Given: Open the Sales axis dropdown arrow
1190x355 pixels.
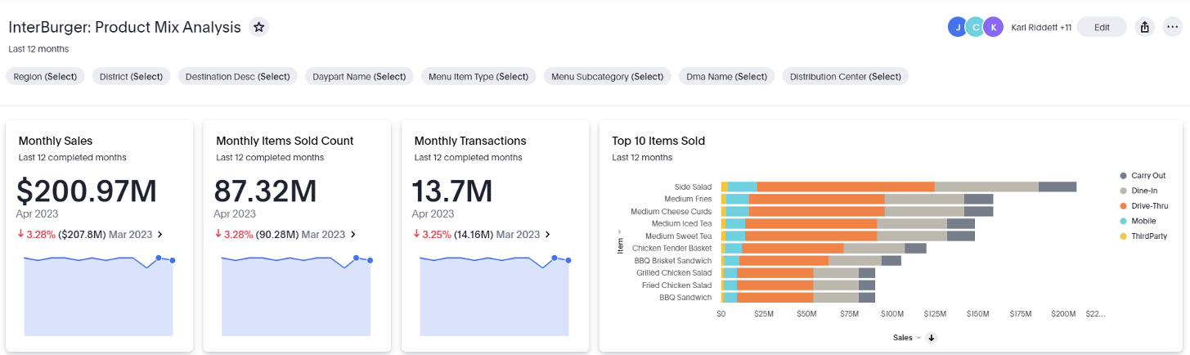Looking at the screenshot, I should tap(918, 337).
